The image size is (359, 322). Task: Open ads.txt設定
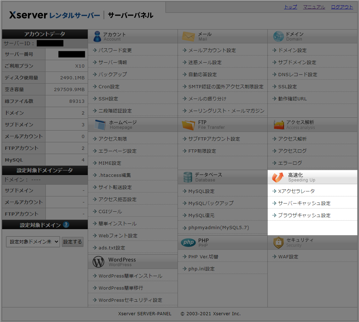(x=112, y=248)
